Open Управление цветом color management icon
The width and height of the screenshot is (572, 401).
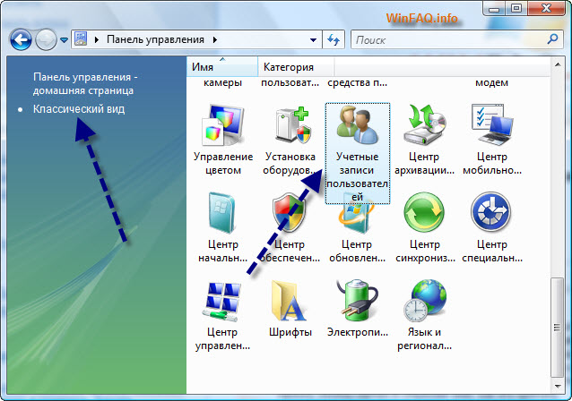coord(222,126)
